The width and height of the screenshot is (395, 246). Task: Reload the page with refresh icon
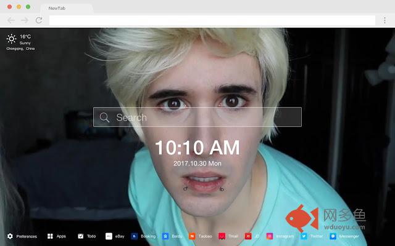(x=39, y=20)
